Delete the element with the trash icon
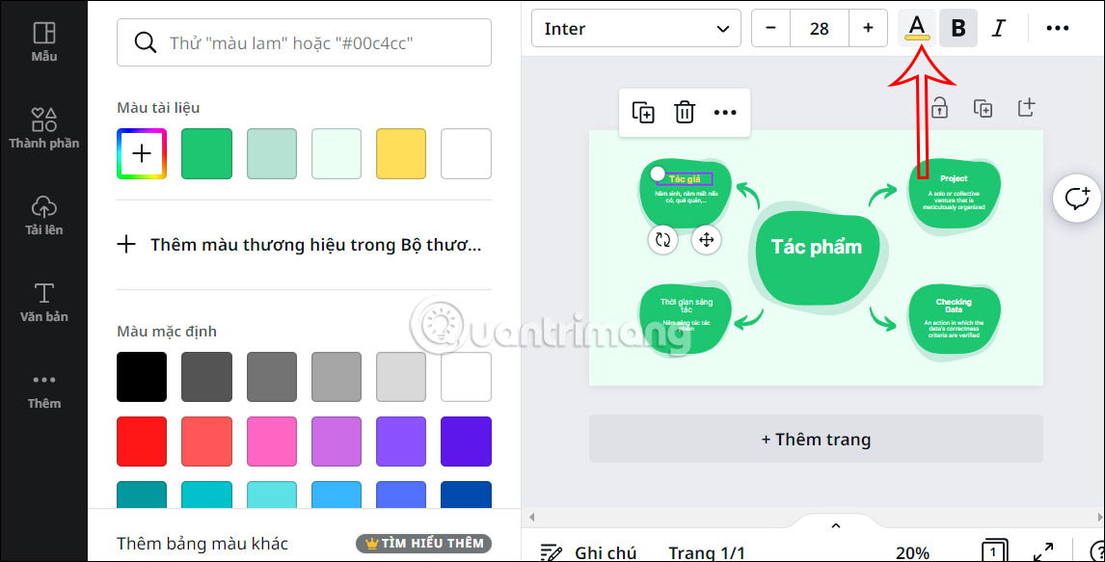The image size is (1105, 562). pos(685,113)
